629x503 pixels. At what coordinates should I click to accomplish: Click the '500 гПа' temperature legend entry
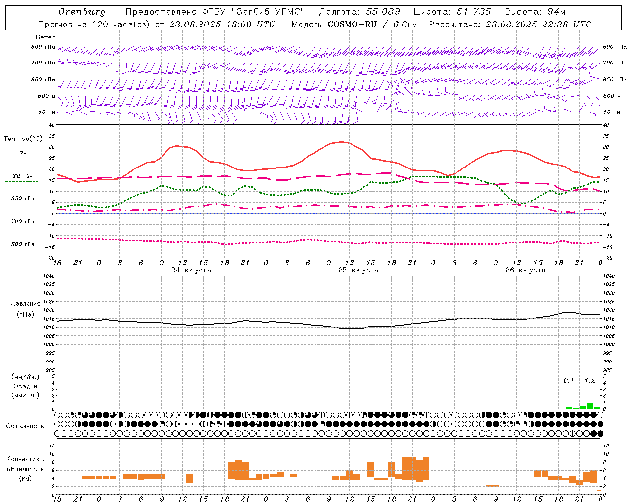click(23, 244)
